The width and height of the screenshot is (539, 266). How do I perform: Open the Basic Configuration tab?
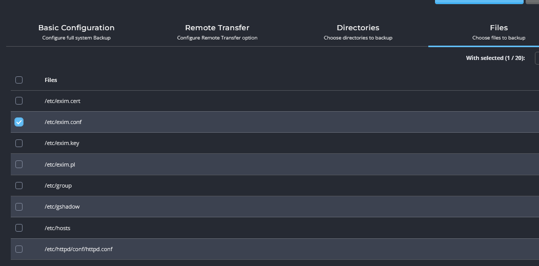[76, 32]
